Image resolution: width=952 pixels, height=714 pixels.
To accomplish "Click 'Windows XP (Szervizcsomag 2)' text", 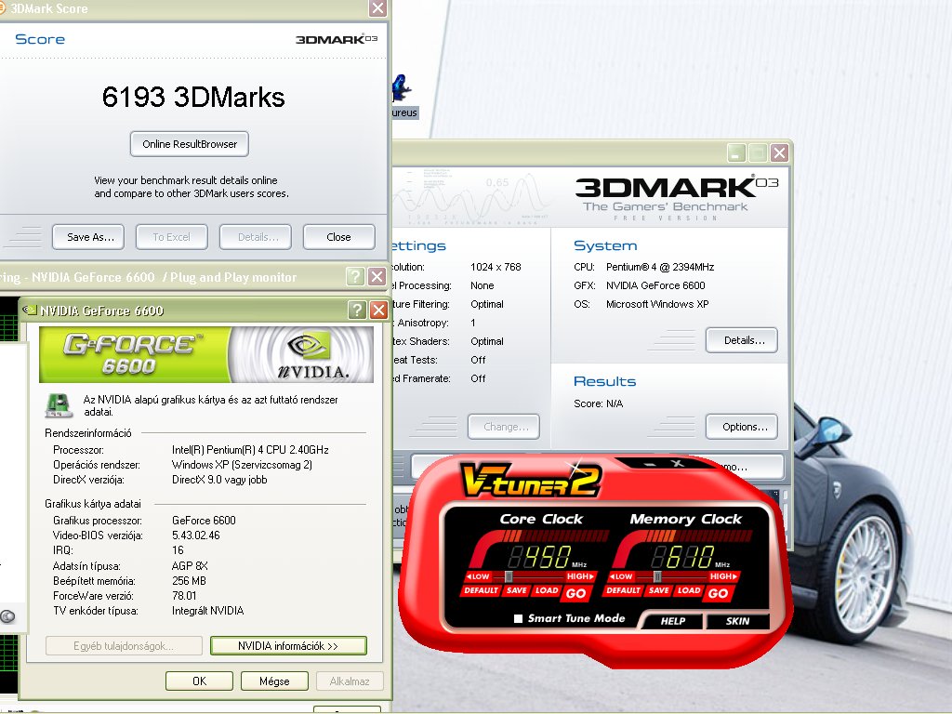I will [243, 465].
